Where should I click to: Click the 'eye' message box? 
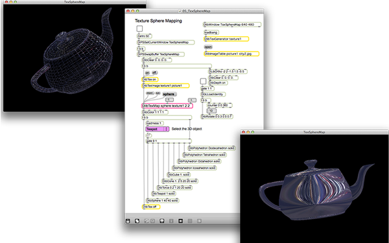click(x=158, y=93)
